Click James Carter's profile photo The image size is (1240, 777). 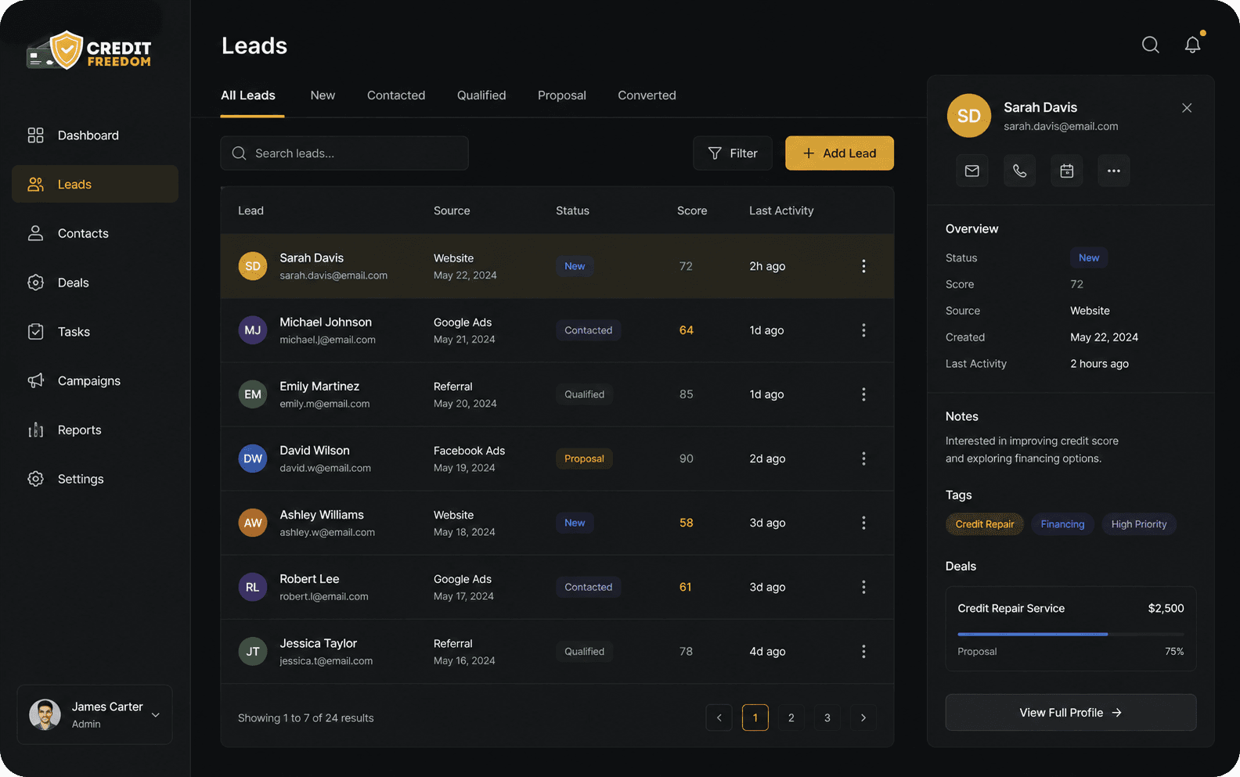coord(45,714)
